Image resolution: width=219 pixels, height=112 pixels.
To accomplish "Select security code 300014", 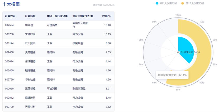I will pos(9,61).
